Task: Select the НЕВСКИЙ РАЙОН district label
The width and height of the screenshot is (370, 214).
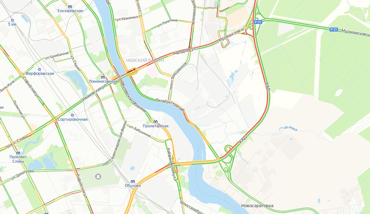Action: tap(145, 60)
